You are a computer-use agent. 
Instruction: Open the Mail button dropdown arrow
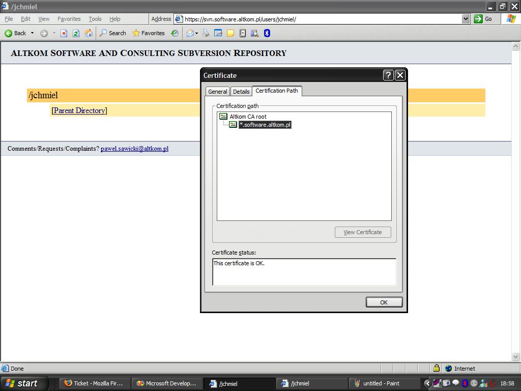click(196, 33)
